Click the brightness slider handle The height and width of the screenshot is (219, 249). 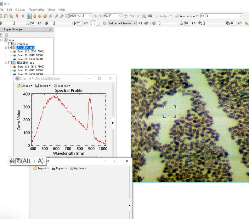13,23
